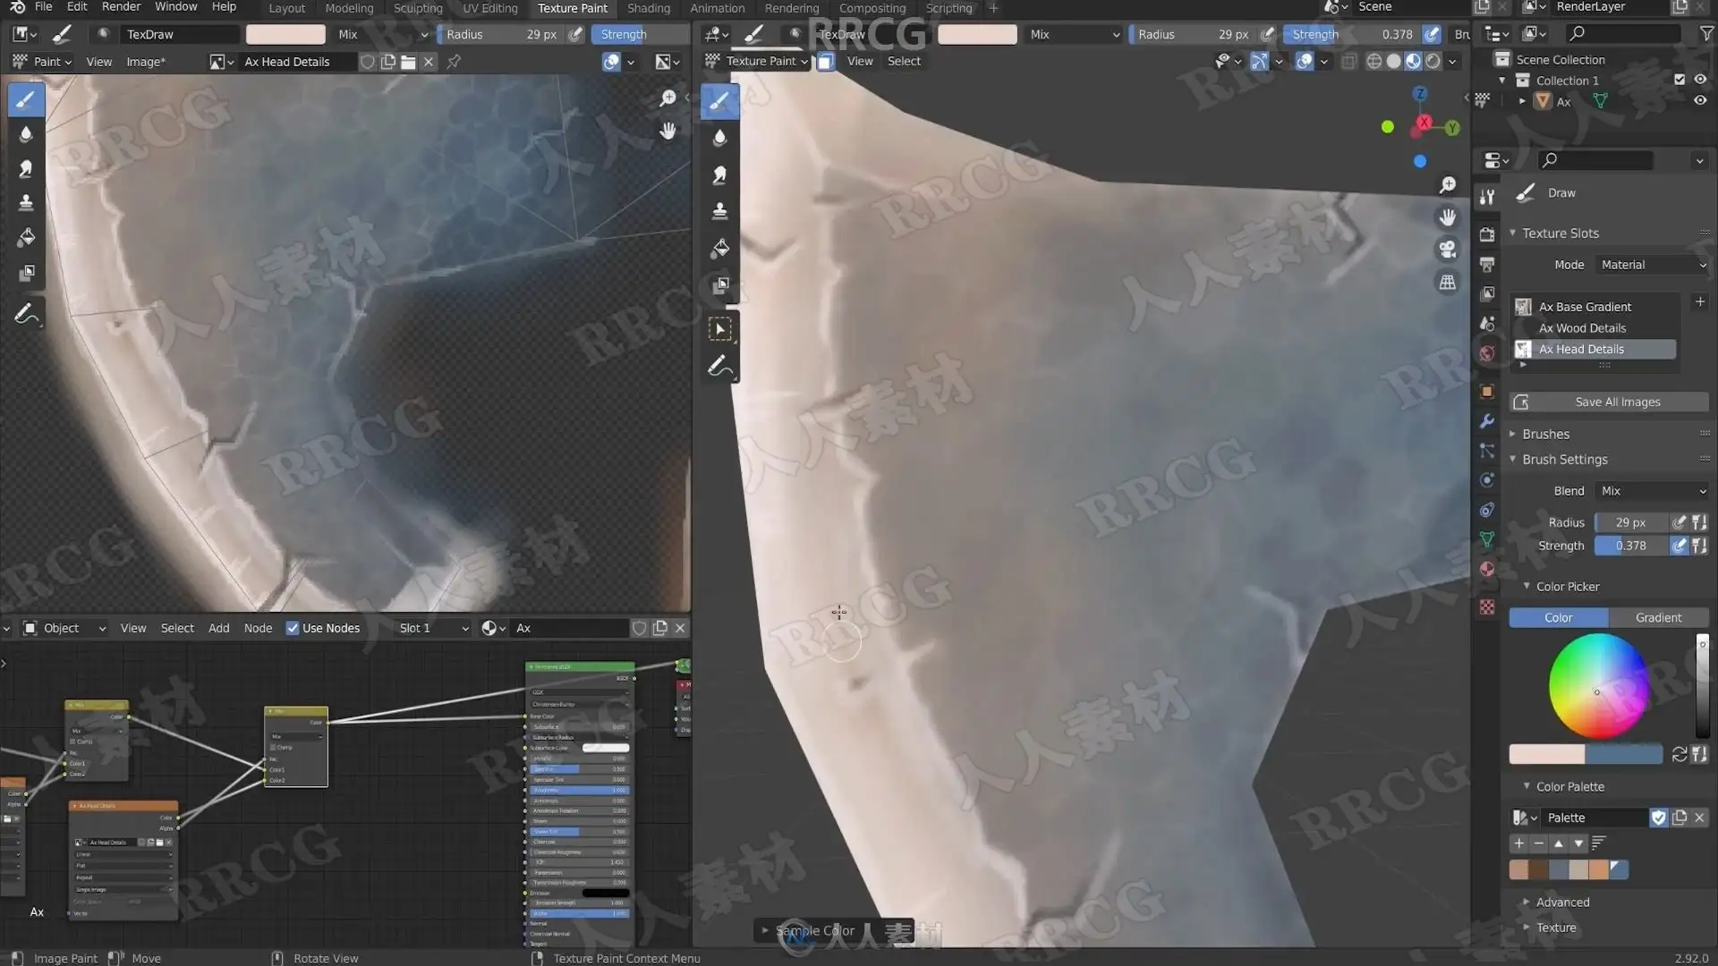Select the Fill tool in the image editor
Screen dimensions: 1718x966
coord(26,238)
